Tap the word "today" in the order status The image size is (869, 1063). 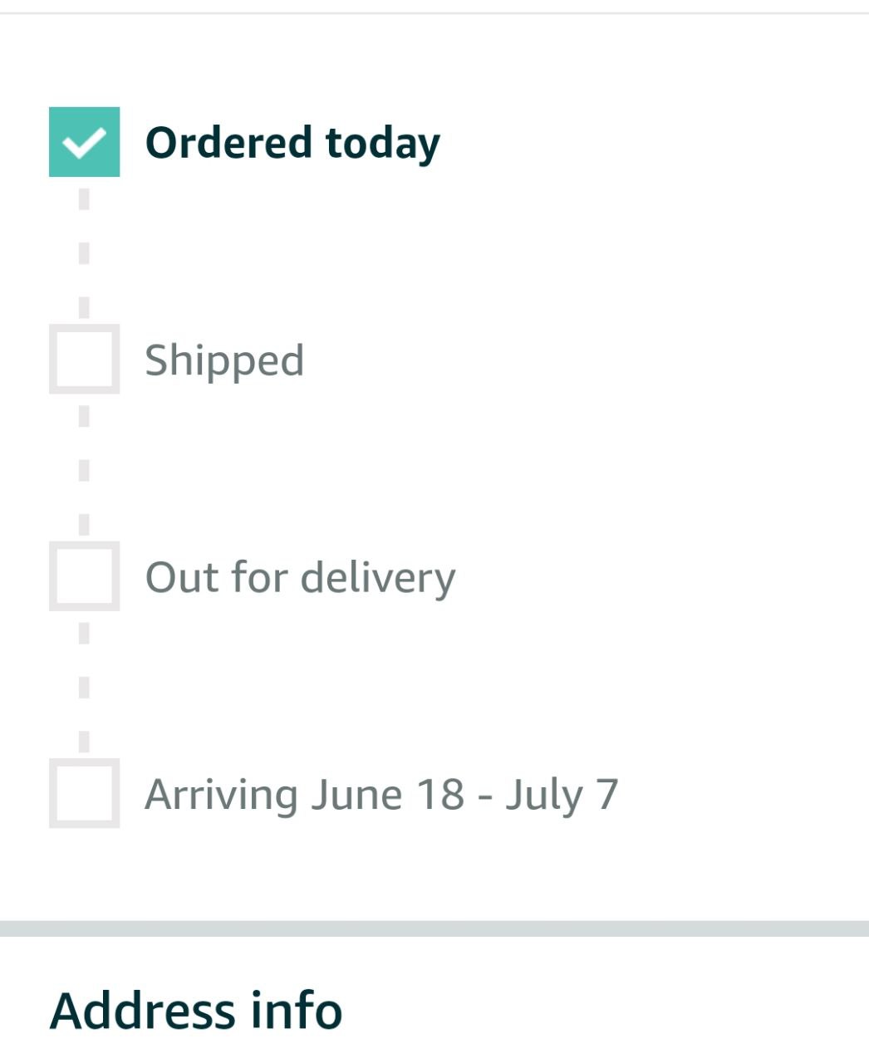382,143
